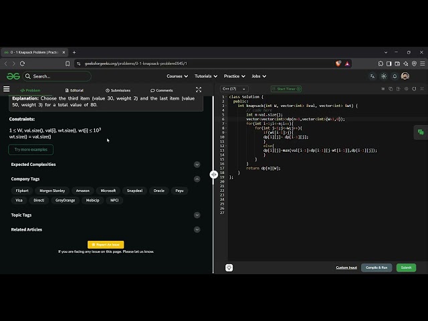
Task: Click the GreyOrange company tag
Action: pyautogui.click(x=65, y=201)
